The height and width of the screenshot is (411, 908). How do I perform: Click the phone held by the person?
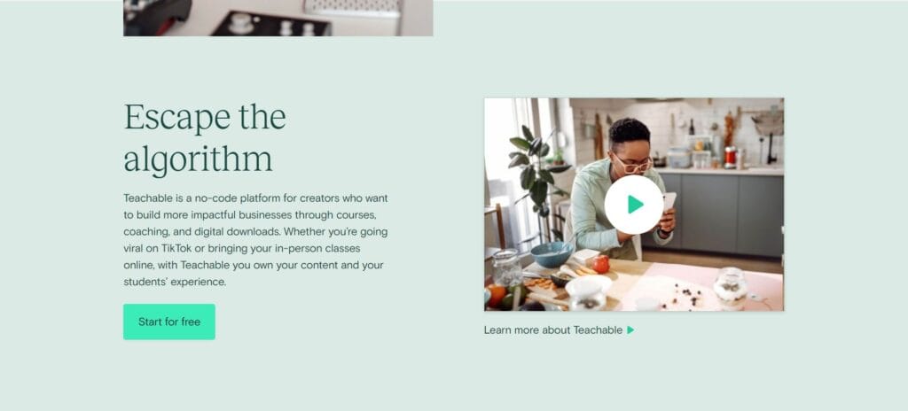pyautogui.click(x=669, y=201)
